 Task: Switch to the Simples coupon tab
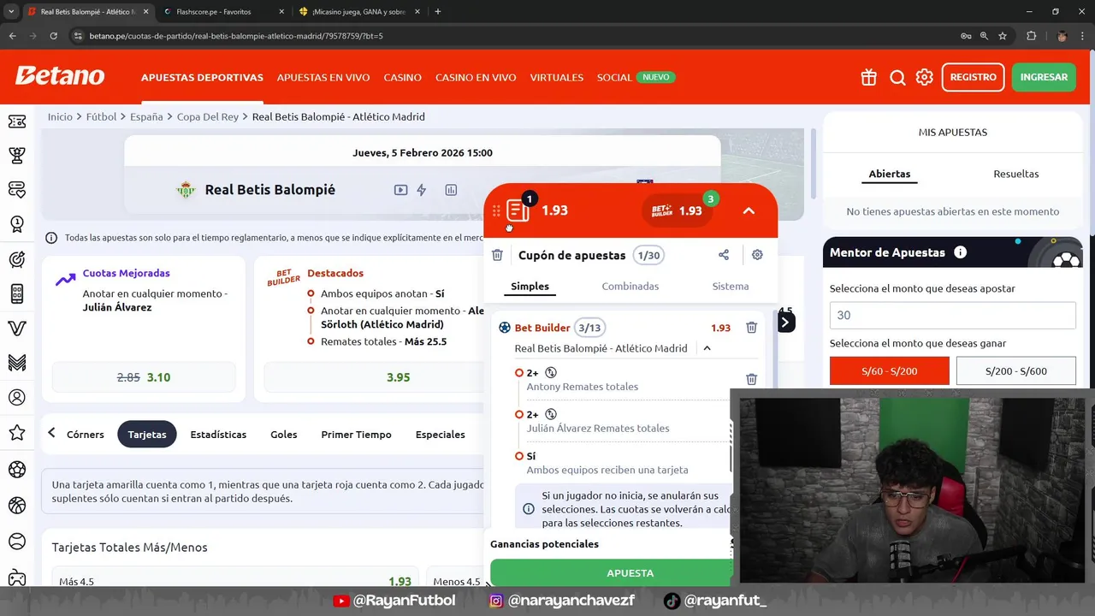pyautogui.click(x=530, y=287)
